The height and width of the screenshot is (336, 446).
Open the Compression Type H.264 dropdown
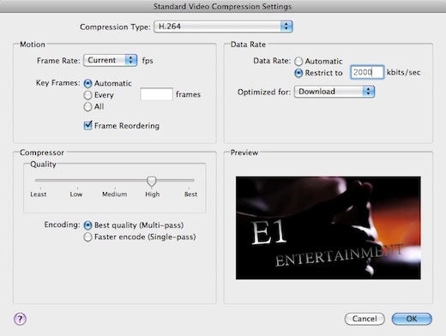coord(223,27)
